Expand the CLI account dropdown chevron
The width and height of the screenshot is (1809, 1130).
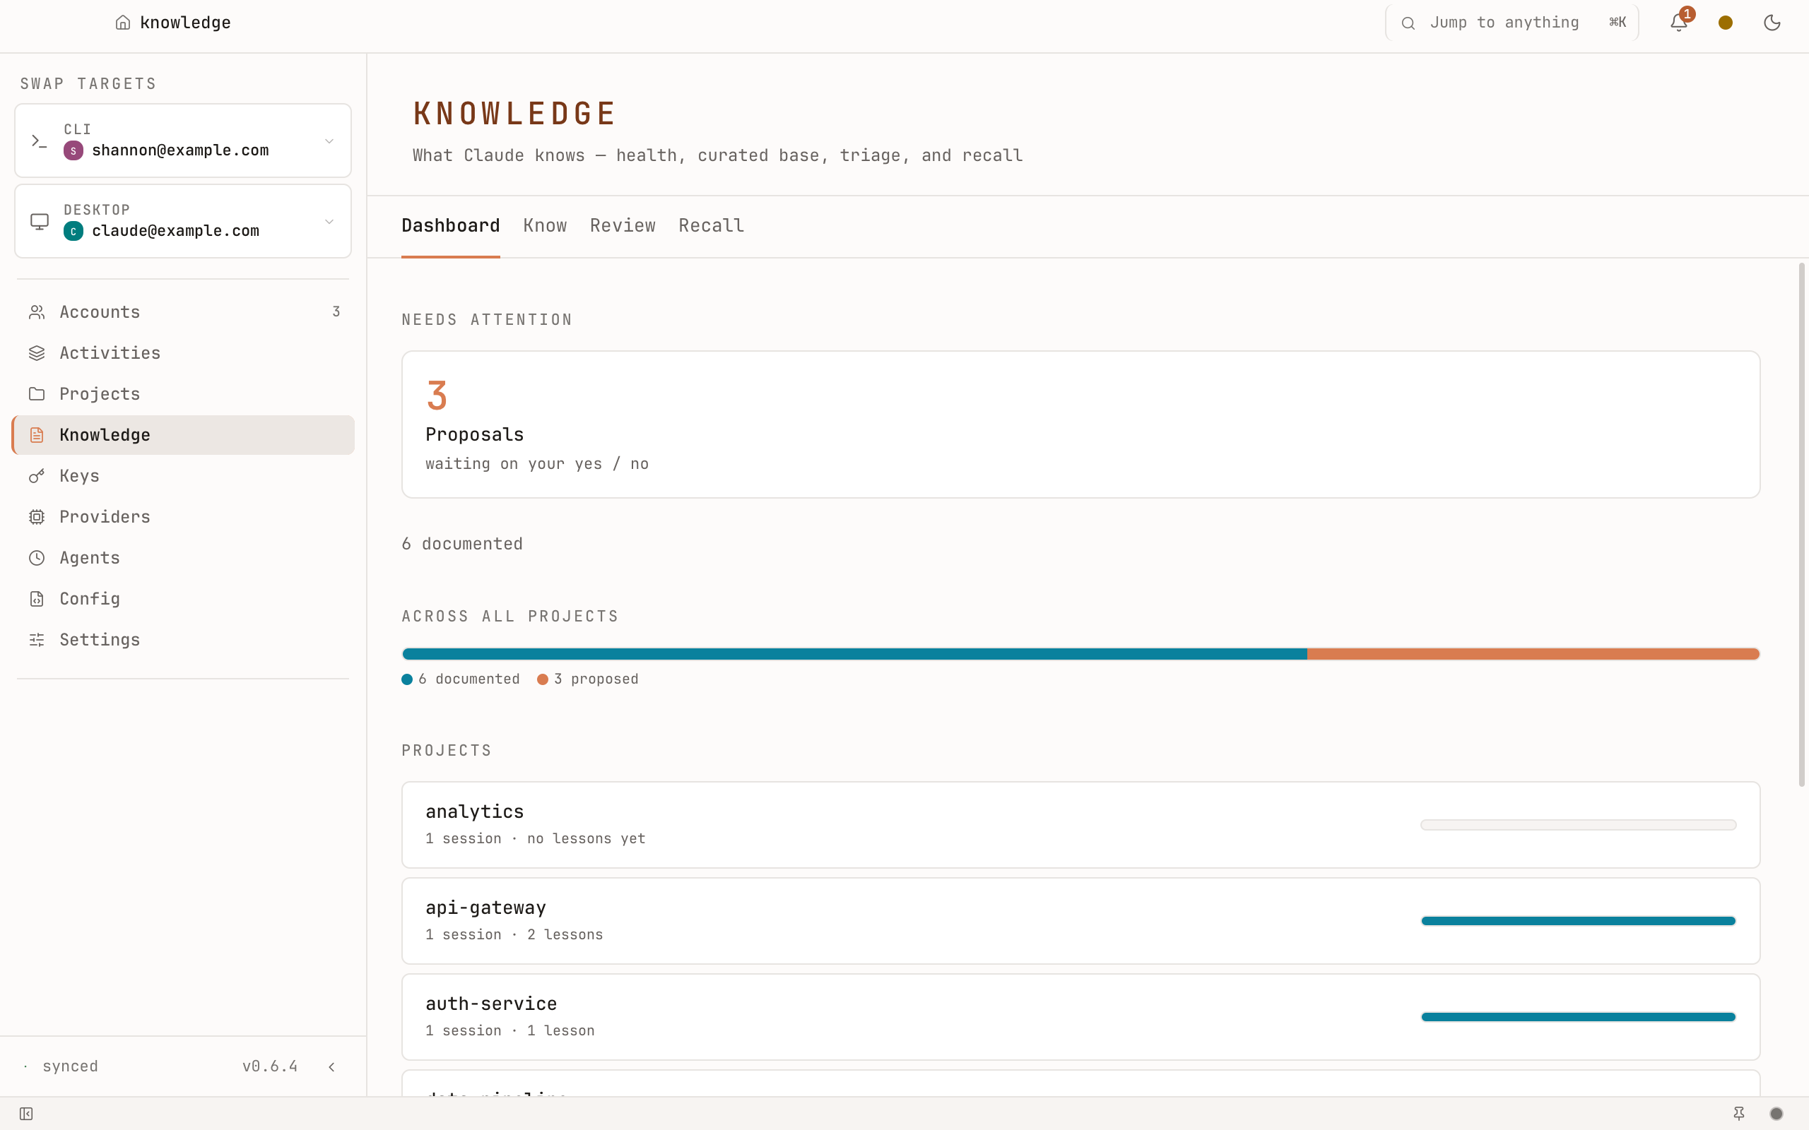[329, 141]
